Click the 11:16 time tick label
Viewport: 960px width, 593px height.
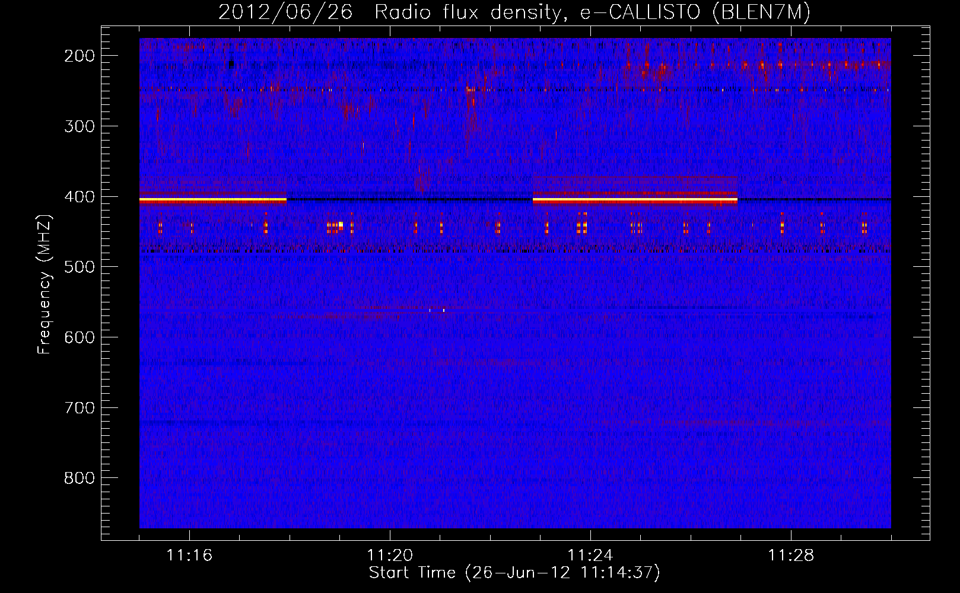[x=189, y=556]
